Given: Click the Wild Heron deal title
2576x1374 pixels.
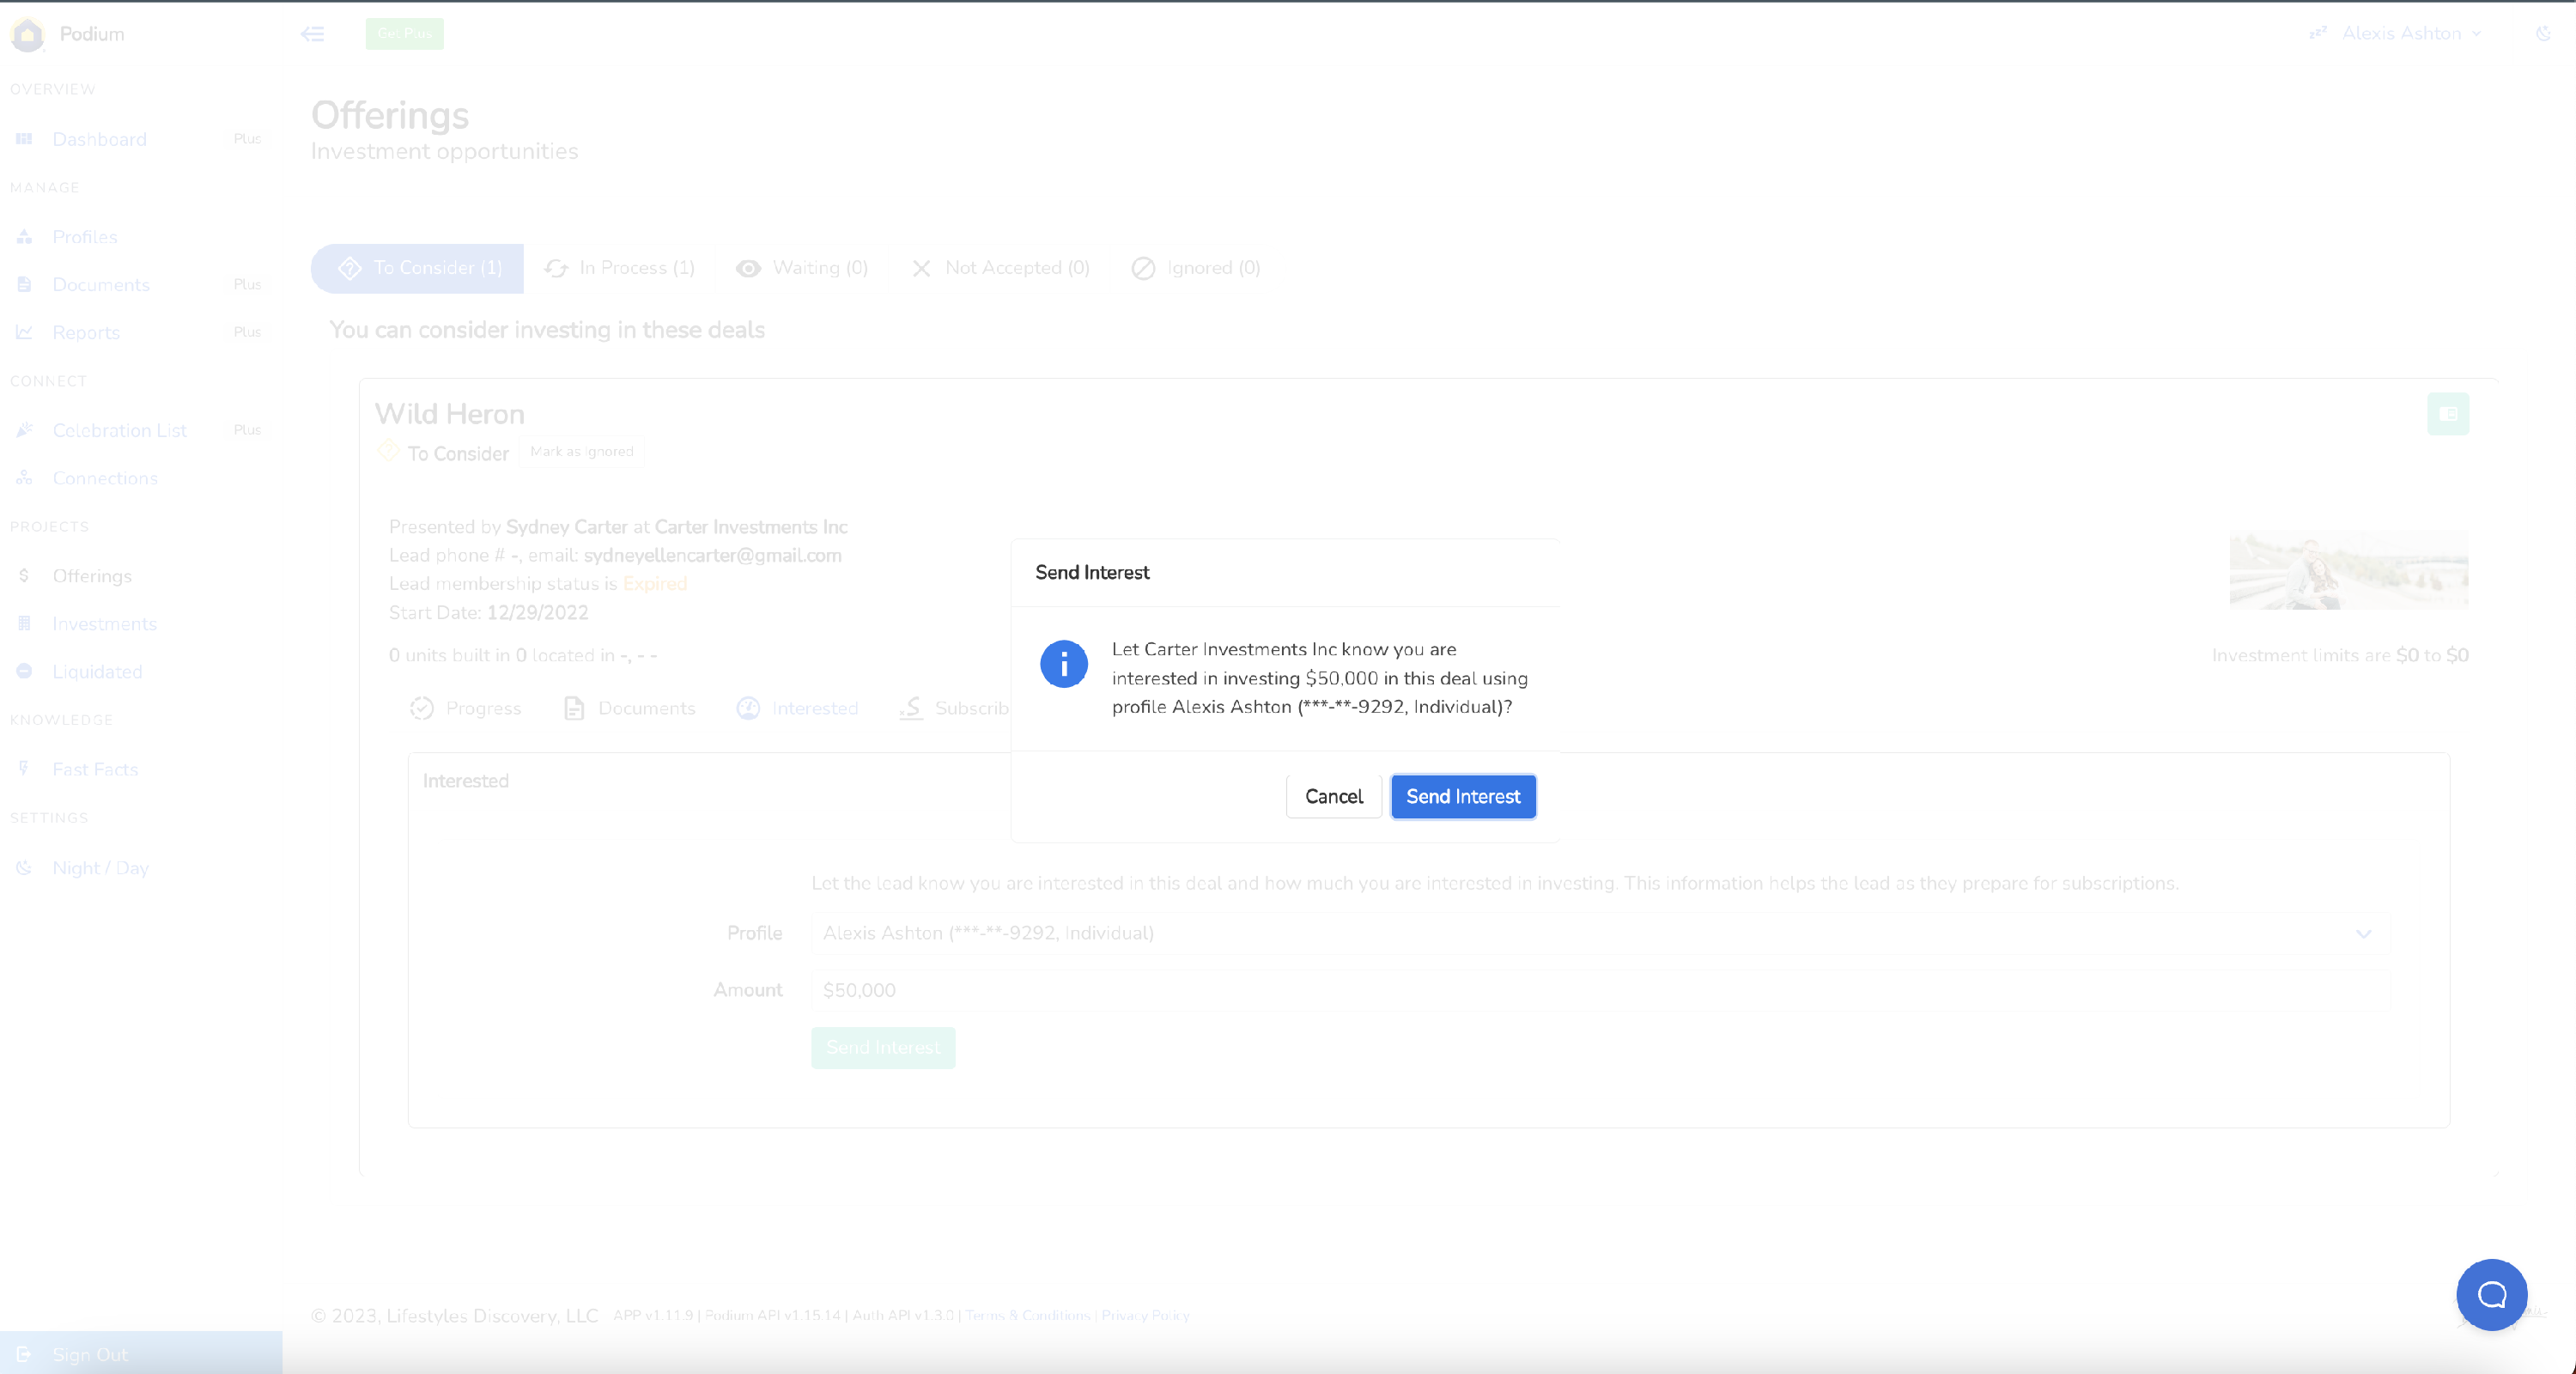Looking at the screenshot, I should [449, 414].
